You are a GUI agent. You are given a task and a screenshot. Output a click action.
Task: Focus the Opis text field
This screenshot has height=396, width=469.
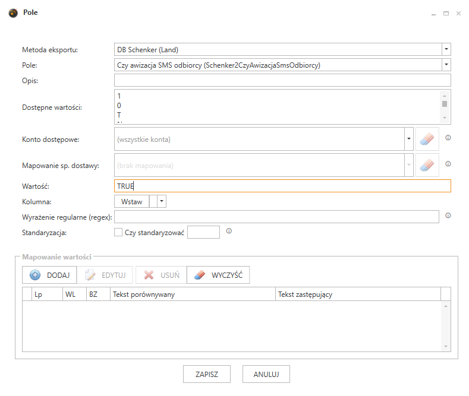[x=282, y=80]
